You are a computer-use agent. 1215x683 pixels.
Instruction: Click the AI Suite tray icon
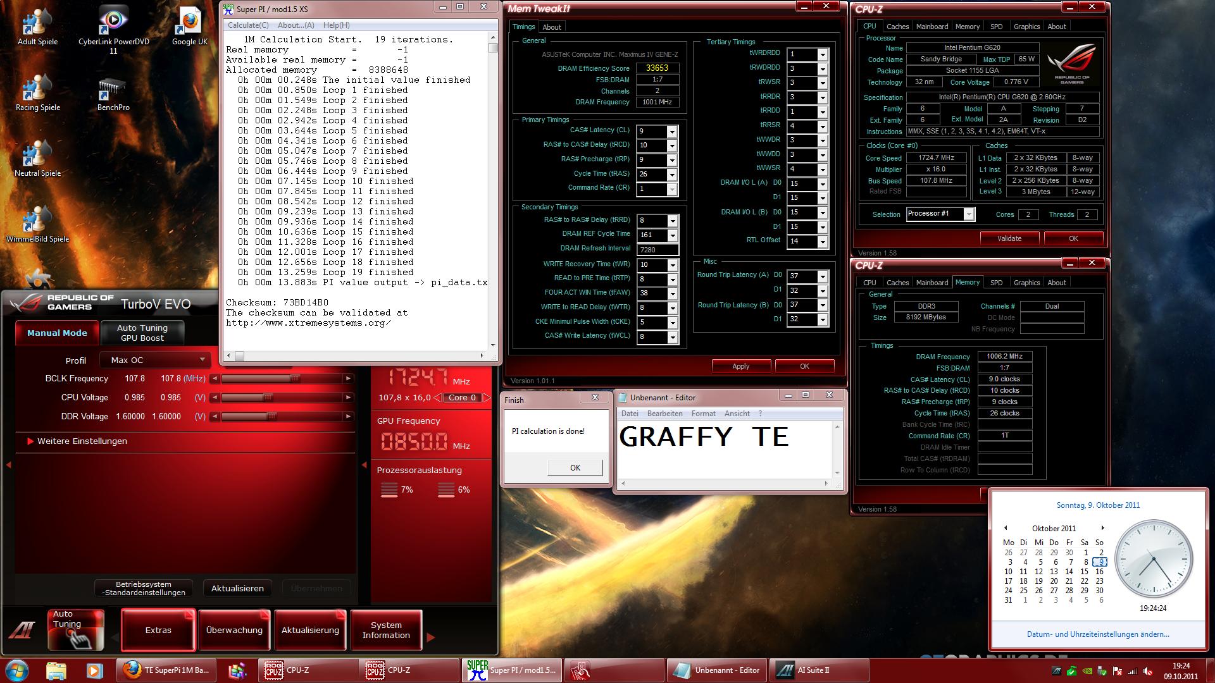[1057, 671]
